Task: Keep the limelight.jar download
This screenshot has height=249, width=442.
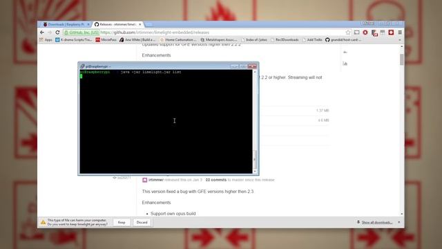Action: click(122, 223)
